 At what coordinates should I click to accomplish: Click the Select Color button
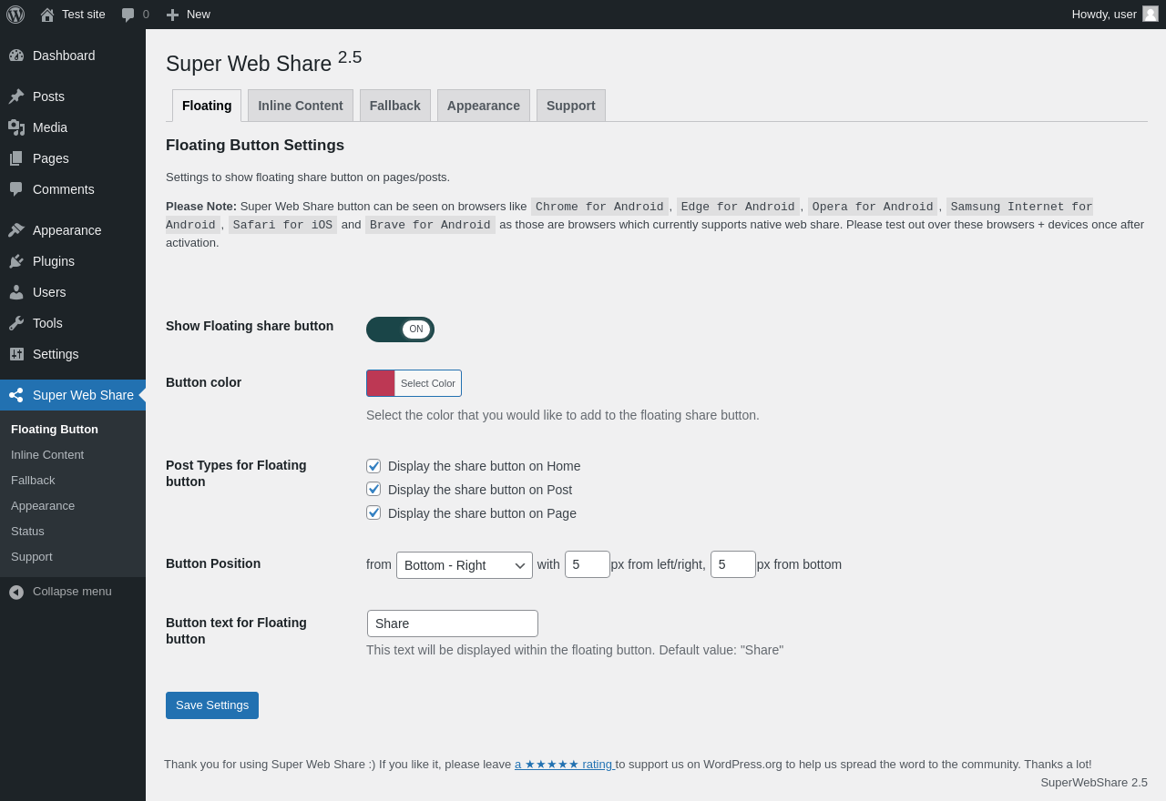[428, 383]
